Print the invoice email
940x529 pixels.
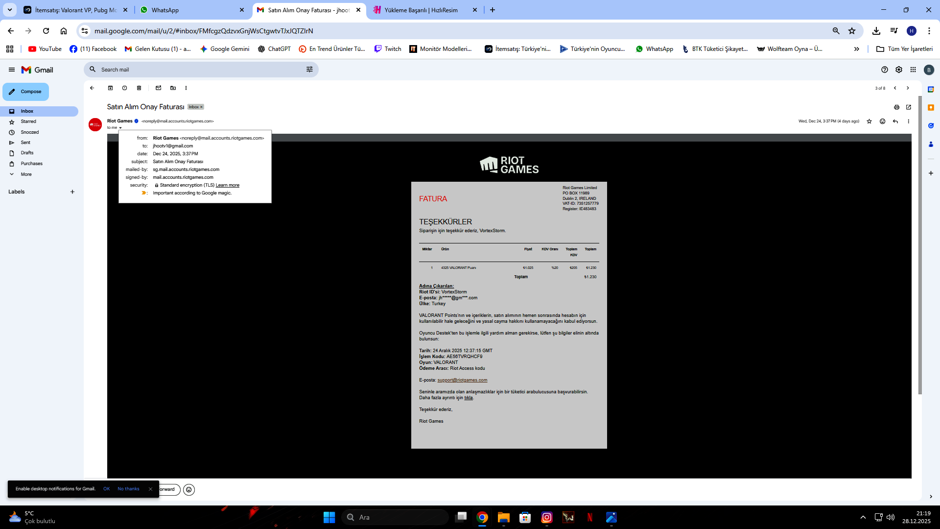(896, 107)
